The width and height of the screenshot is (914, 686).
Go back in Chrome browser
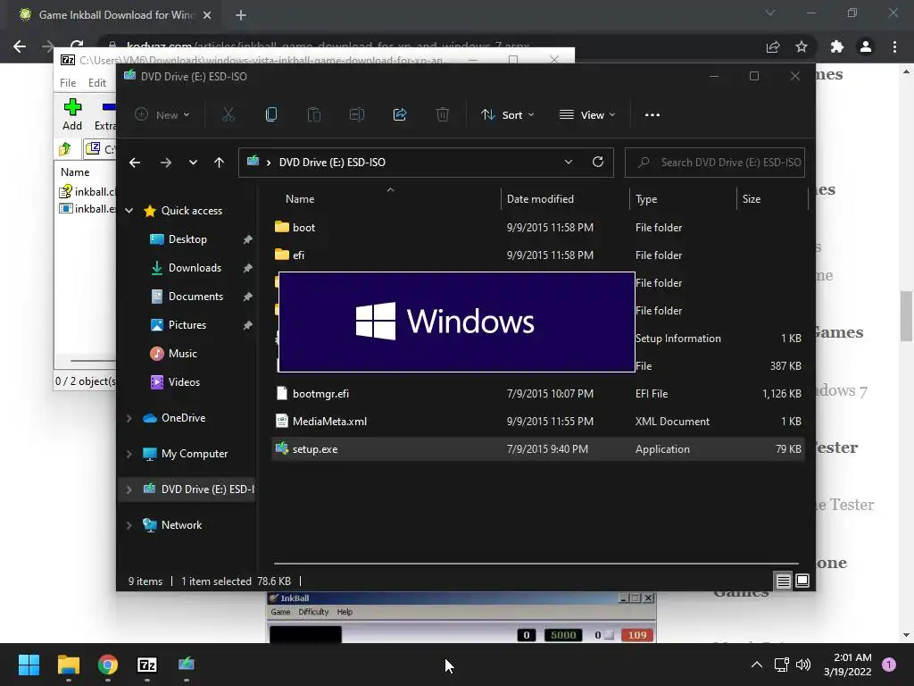coord(20,46)
